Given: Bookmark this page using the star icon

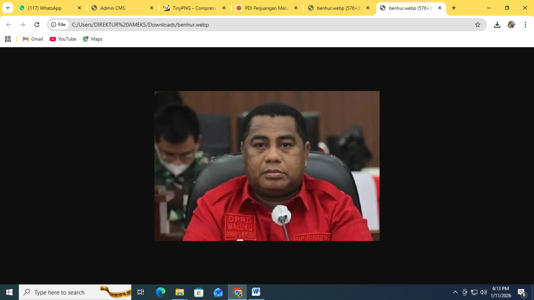Looking at the screenshot, I should pos(477,24).
